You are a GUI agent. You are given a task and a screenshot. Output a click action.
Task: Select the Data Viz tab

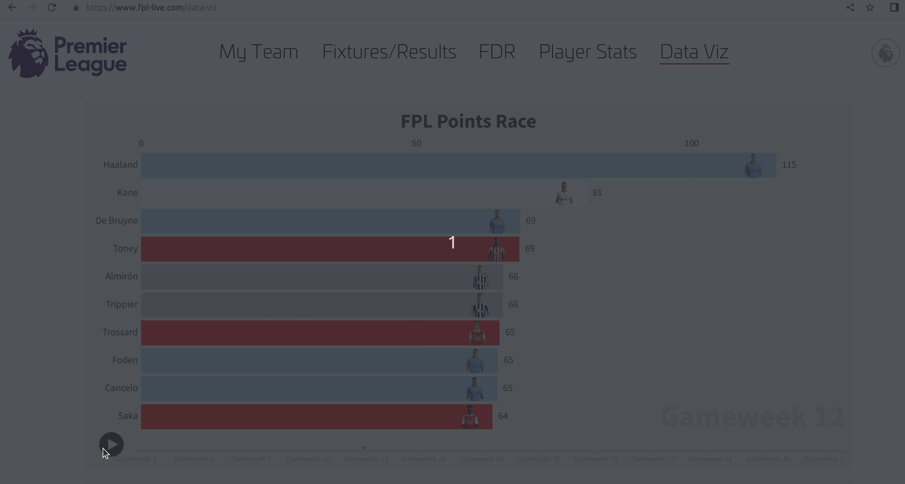(x=694, y=52)
